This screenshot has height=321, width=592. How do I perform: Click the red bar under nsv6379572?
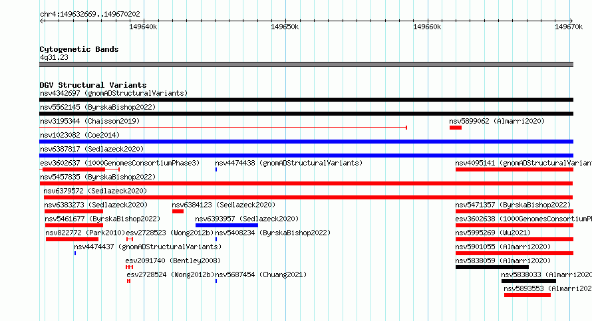pyautogui.click(x=308, y=197)
